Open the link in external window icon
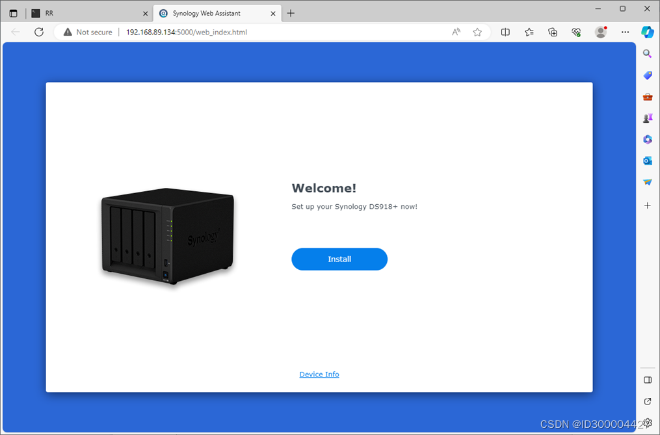660x435 pixels. 648,401
